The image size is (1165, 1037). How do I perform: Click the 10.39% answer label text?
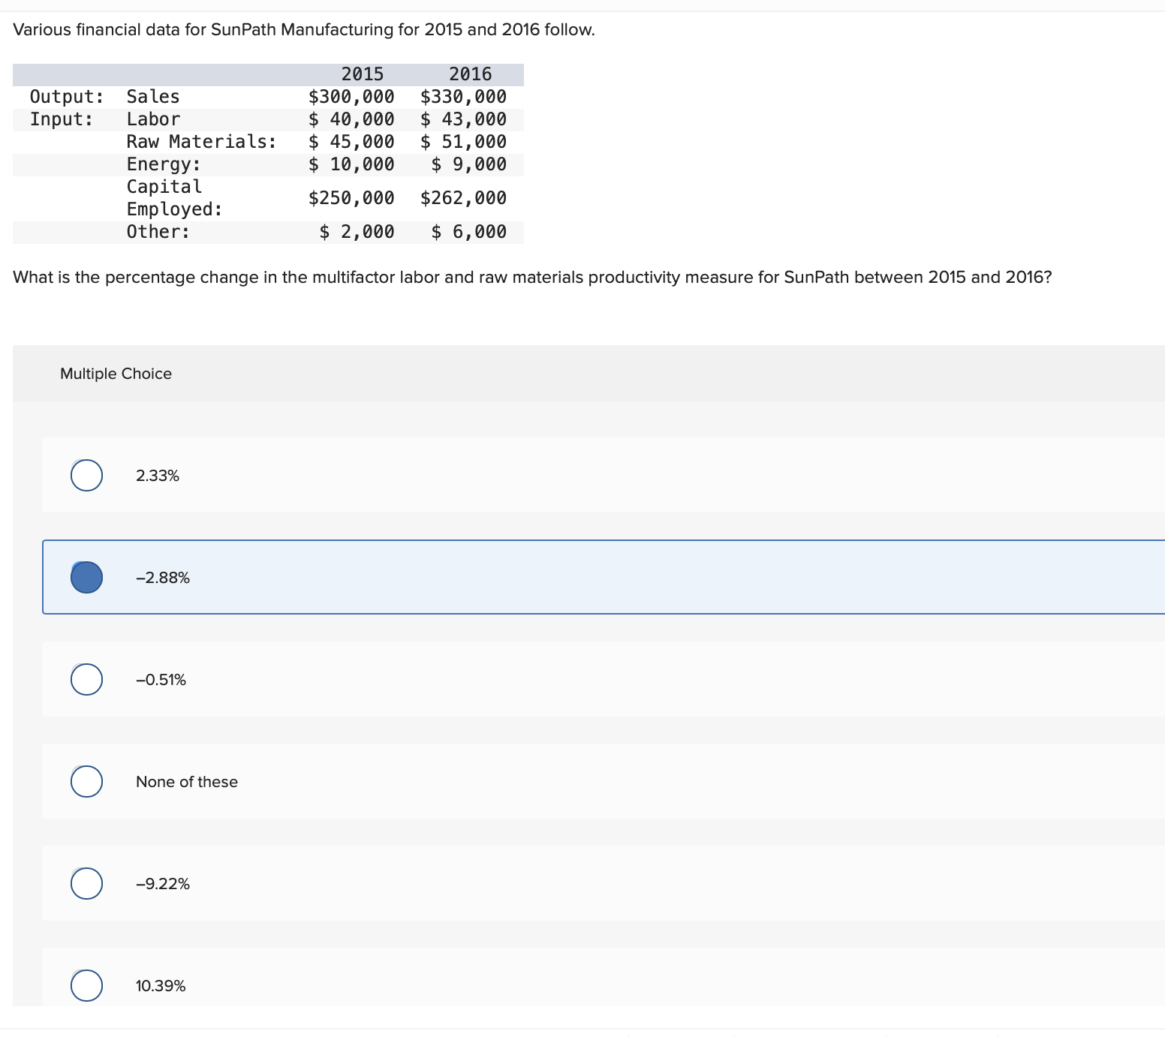tap(161, 986)
